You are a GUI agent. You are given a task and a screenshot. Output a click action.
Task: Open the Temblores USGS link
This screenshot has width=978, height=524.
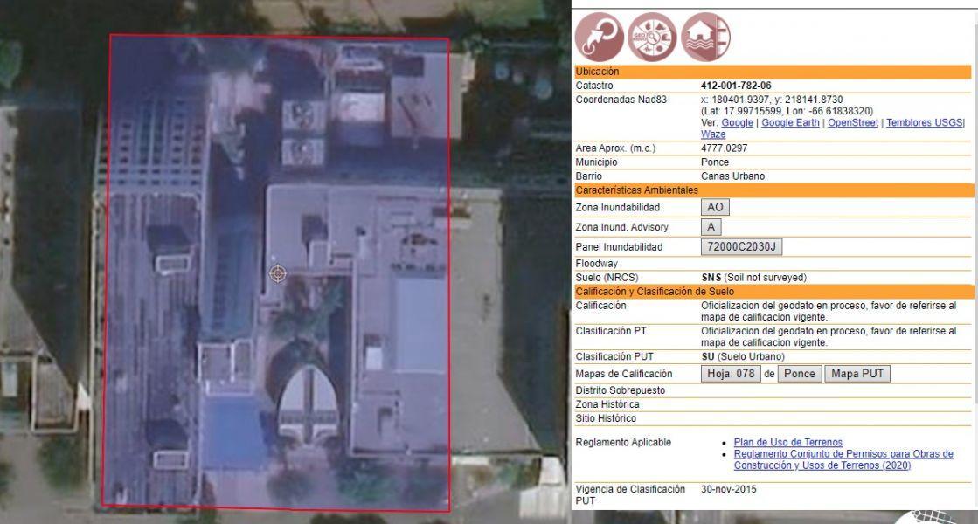pyautogui.click(x=925, y=123)
